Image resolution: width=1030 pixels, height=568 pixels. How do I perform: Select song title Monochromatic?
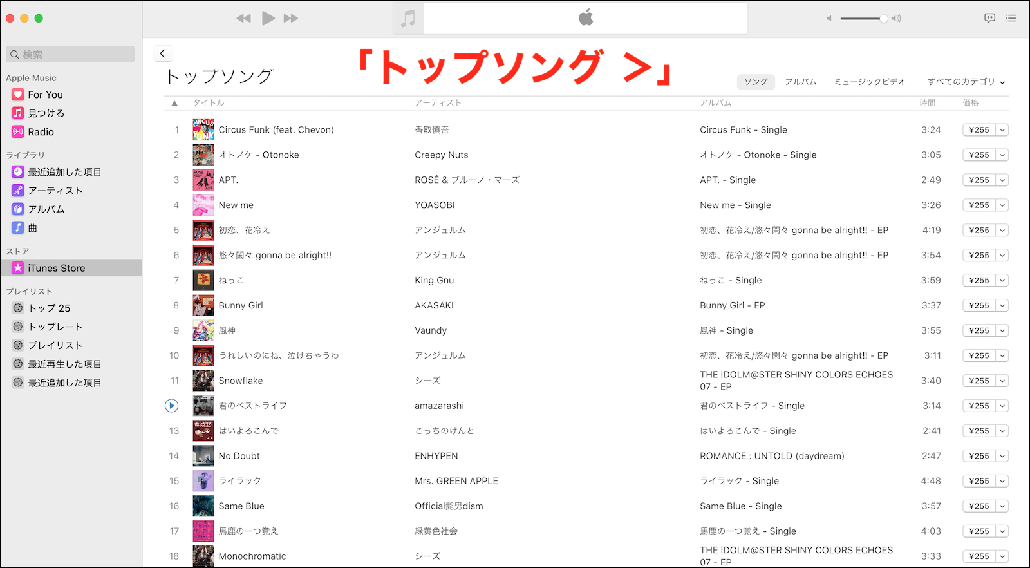click(x=252, y=556)
